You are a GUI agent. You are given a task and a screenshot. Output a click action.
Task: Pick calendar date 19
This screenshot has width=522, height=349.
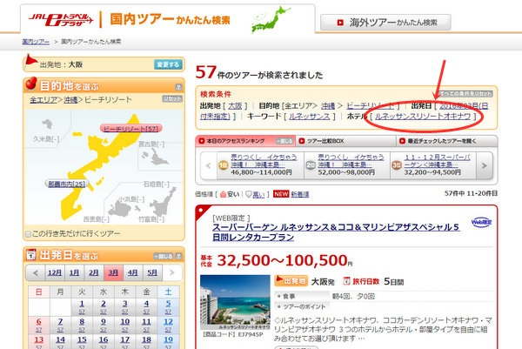click(168, 342)
